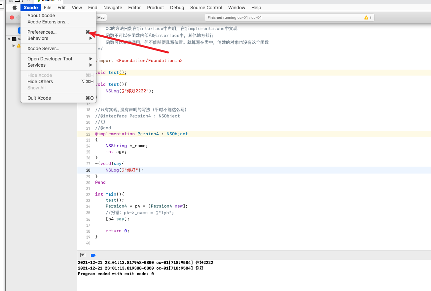Collapse the project root disclosure triangle
Viewport: 431px width, 291px height.
9,39
